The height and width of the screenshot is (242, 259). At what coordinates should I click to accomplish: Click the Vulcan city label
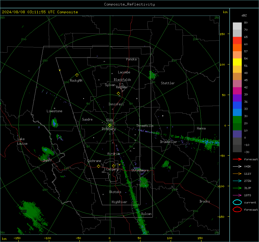(146, 214)
